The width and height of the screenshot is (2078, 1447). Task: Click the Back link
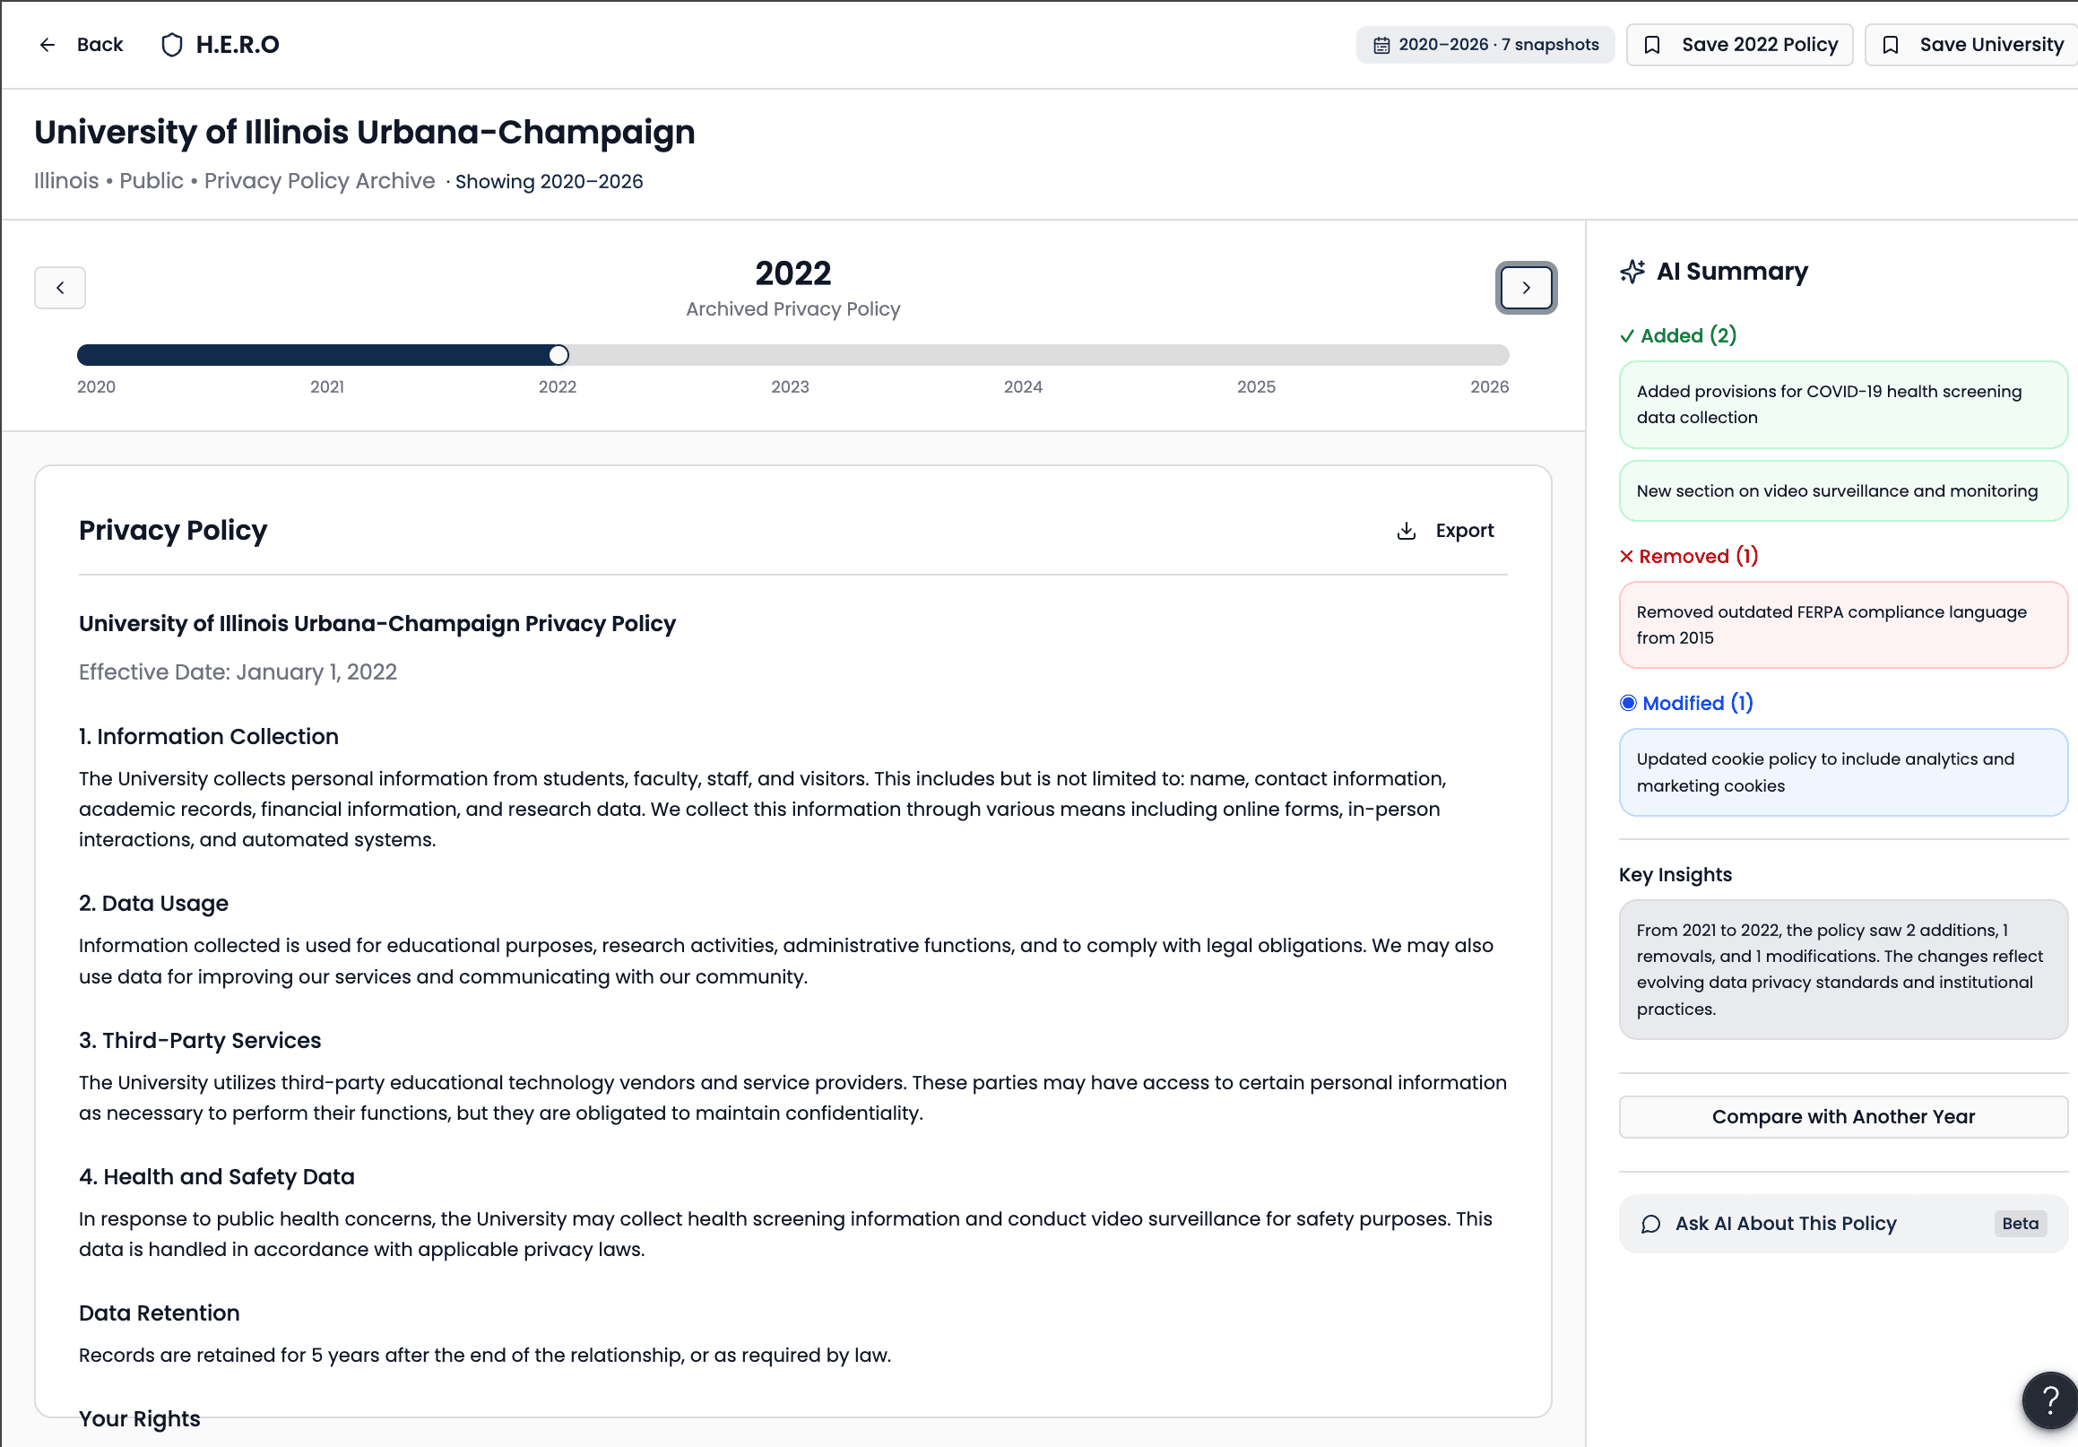pos(81,44)
